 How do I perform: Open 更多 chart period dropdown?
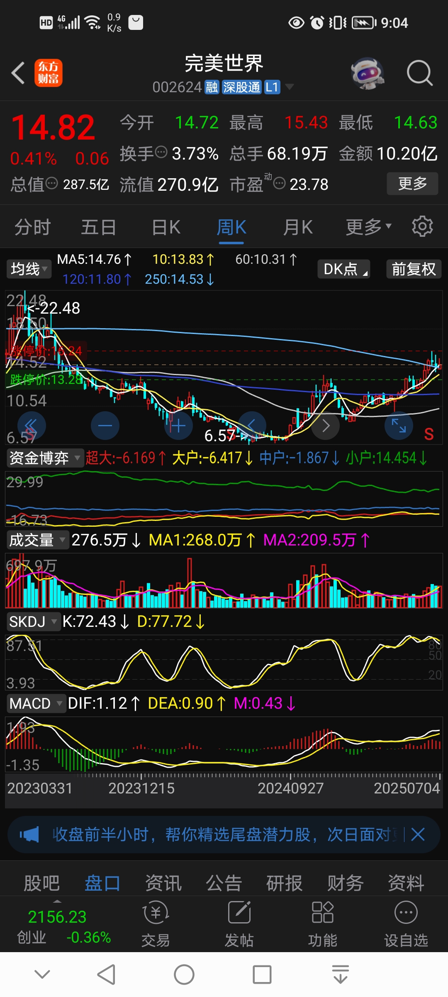point(369,227)
